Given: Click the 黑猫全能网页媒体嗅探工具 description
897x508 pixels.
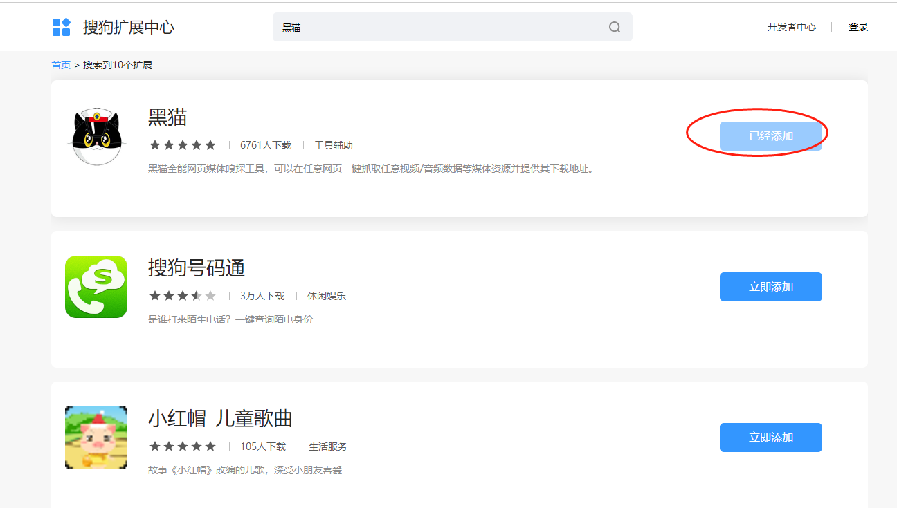Looking at the screenshot, I should click(x=371, y=169).
